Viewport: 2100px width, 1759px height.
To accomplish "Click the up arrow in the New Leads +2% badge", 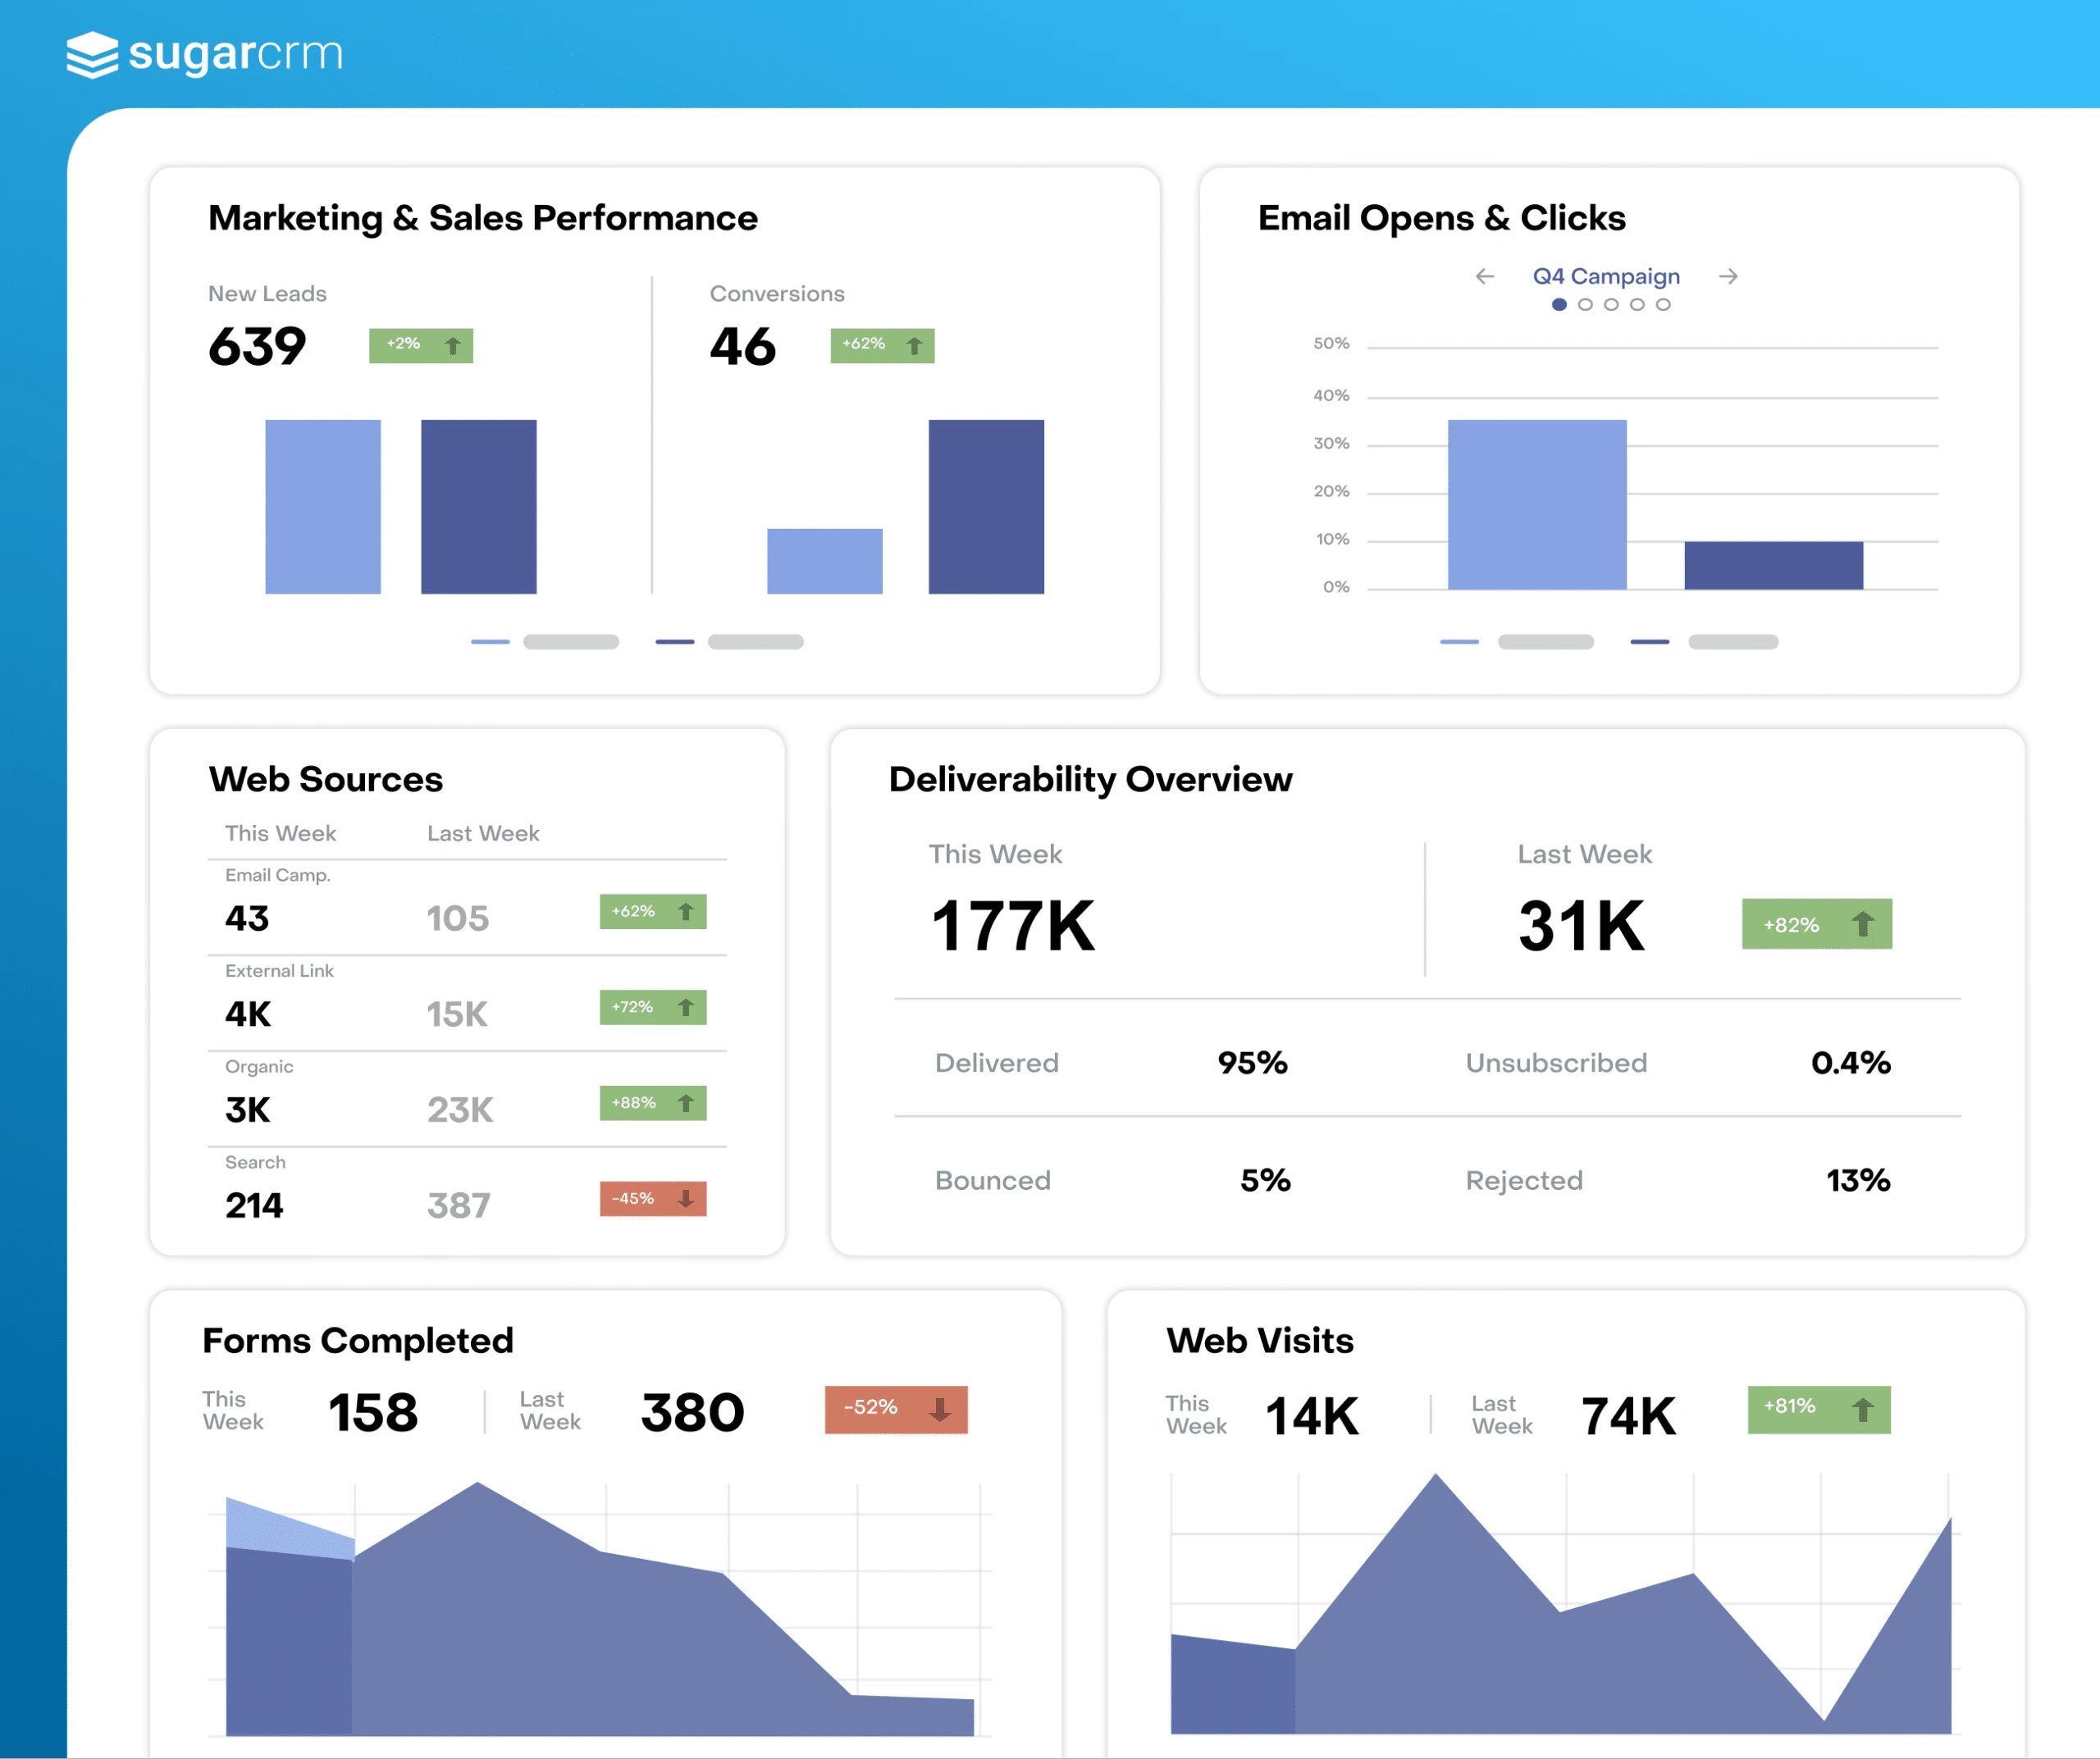I will click(453, 346).
